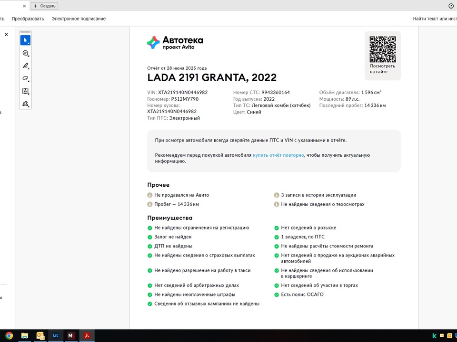Click the QR code on the report
This screenshot has width=457, height=342.
click(383, 49)
